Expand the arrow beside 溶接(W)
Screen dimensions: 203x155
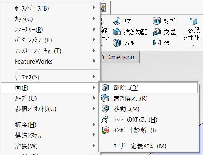pyautogui.click(x=94, y=146)
